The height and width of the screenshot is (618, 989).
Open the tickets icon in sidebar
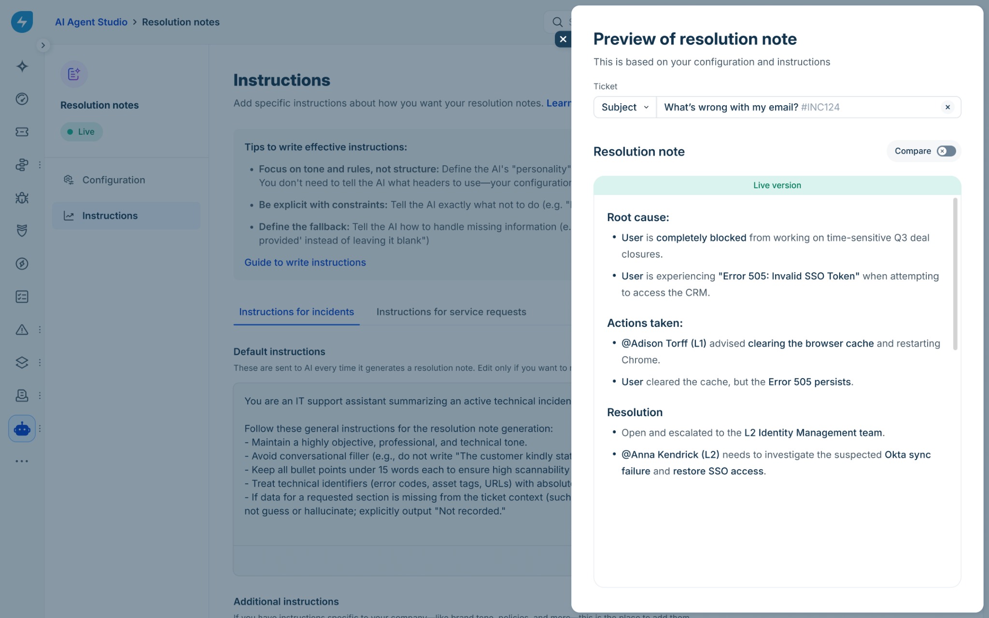point(22,132)
